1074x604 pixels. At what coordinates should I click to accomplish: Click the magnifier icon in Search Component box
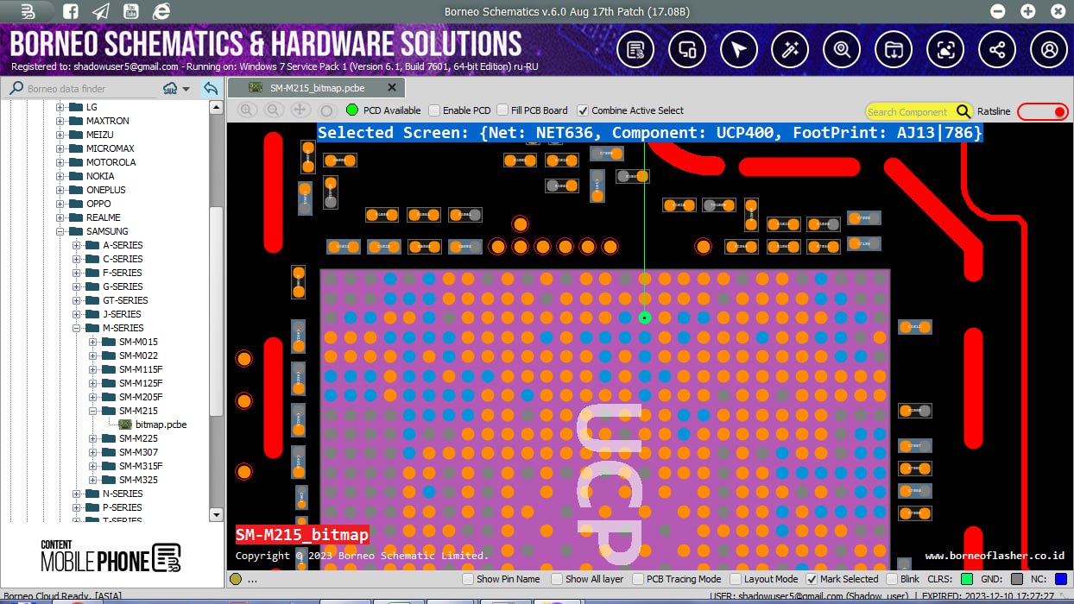click(964, 111)
